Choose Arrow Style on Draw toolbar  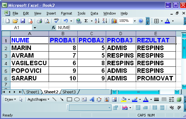[171, 99]
